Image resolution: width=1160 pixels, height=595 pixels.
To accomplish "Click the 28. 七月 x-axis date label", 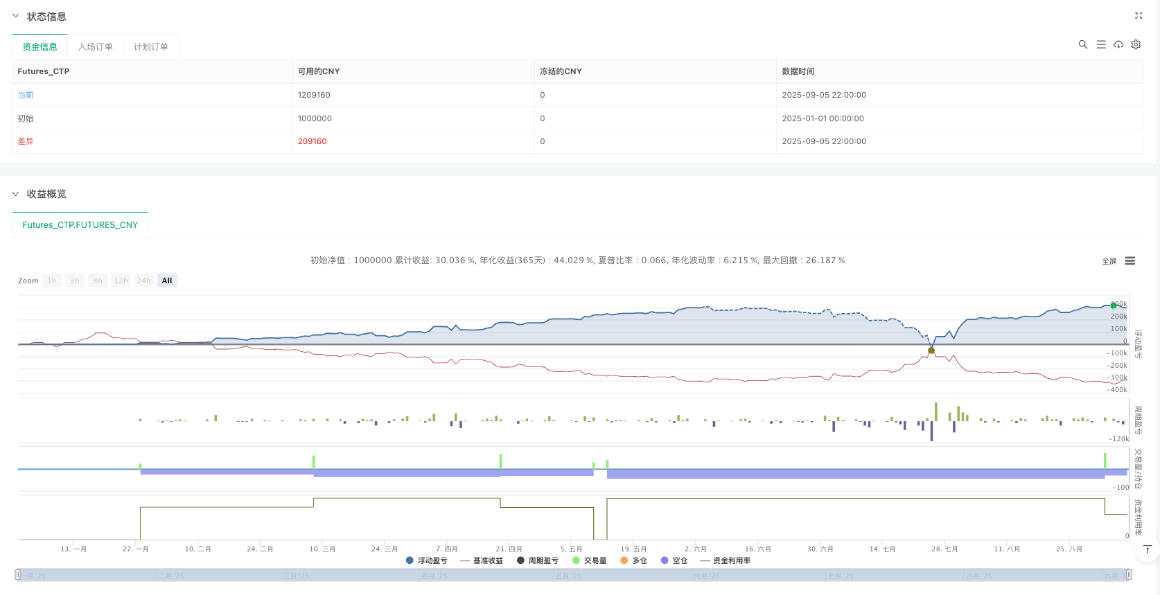I will [944, 549].
